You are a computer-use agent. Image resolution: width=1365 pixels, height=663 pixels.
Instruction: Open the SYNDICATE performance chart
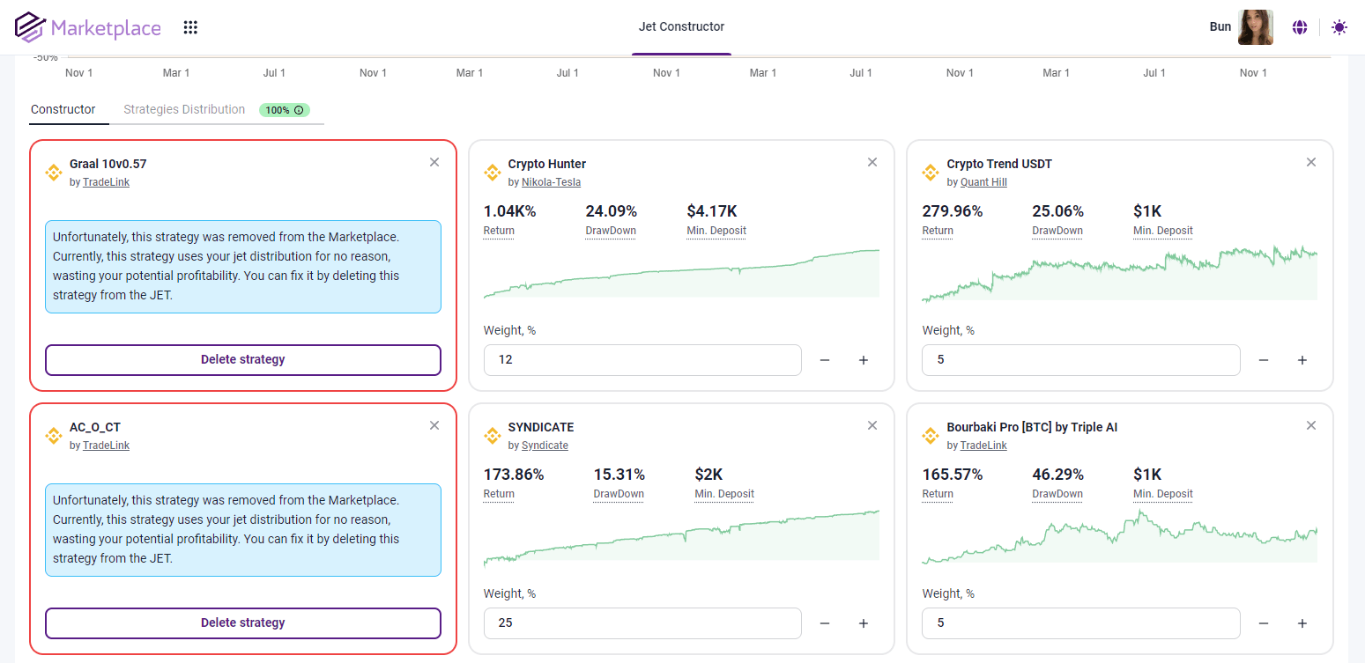coord(681,538)
